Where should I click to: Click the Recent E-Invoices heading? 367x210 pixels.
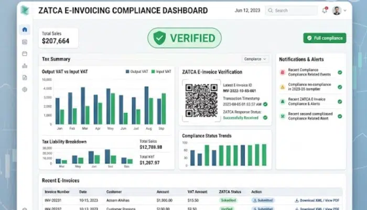coord(61,181)
